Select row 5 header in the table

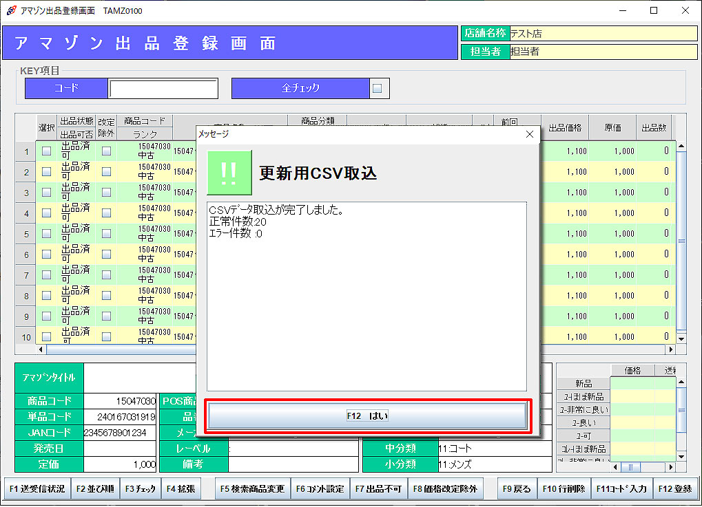26,235
